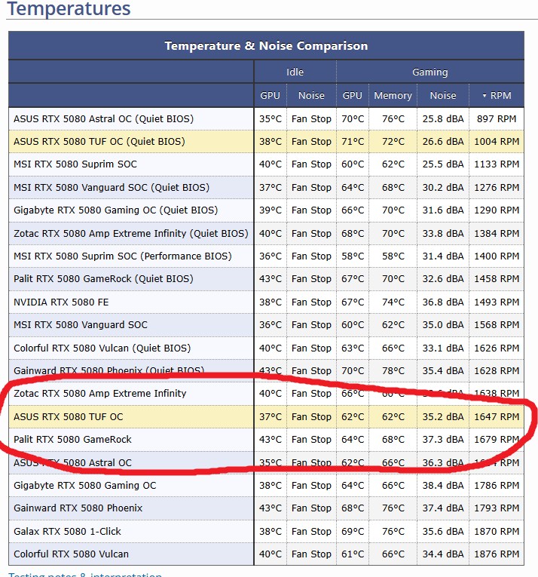
Task: Click the 1276 RPM cell
Action: (x=497, y=188)
